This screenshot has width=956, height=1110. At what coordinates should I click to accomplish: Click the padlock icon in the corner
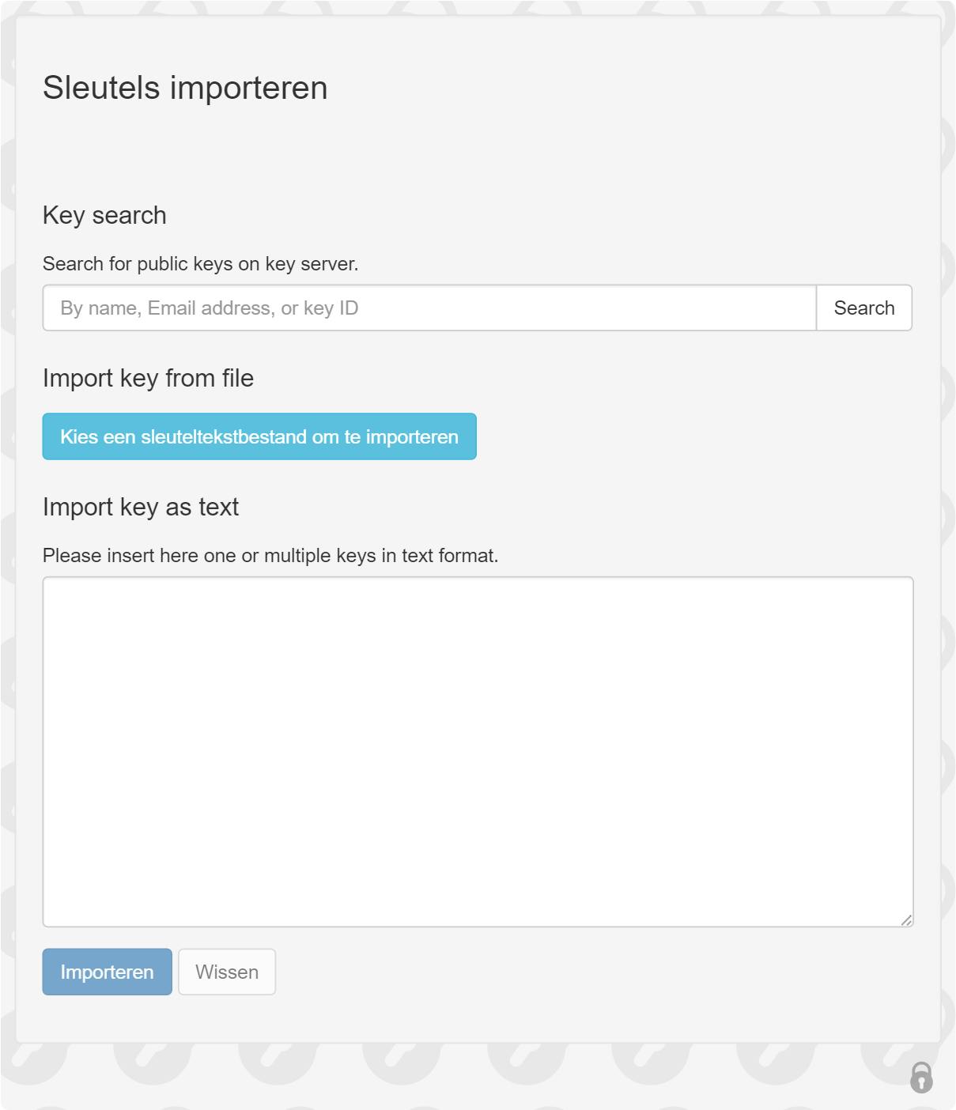tap(920, 1077)
